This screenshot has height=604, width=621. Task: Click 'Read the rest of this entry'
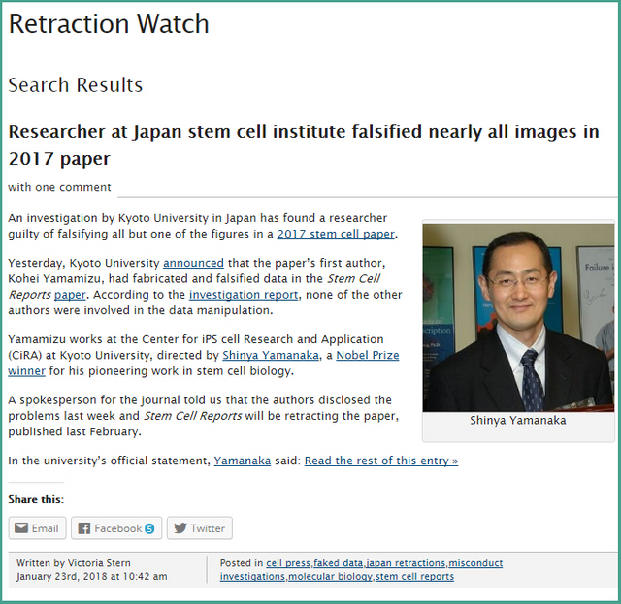coord(381,461)
